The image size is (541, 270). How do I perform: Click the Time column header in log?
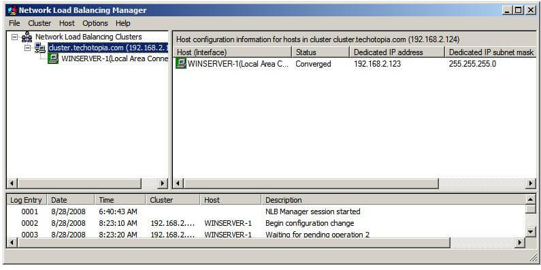(120, 200)
